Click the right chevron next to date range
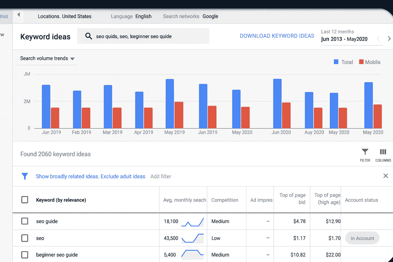393x262 pixels. pos(389,38)
